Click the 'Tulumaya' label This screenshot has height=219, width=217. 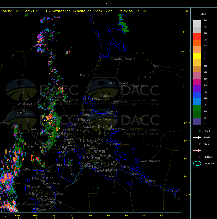[x=89, y=115]
